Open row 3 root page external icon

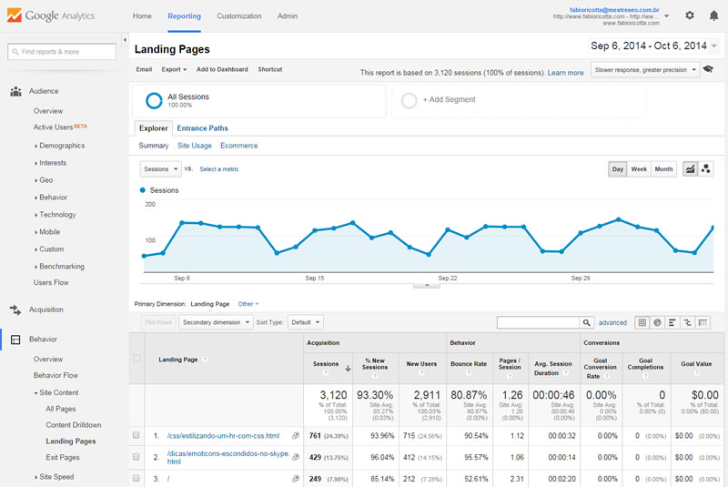click(295, 479)
